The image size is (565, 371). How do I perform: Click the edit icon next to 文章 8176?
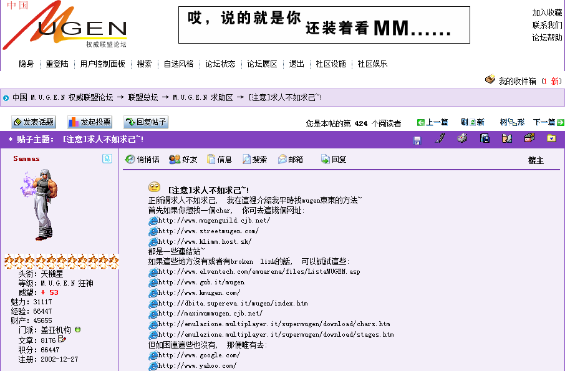[62, 340]
